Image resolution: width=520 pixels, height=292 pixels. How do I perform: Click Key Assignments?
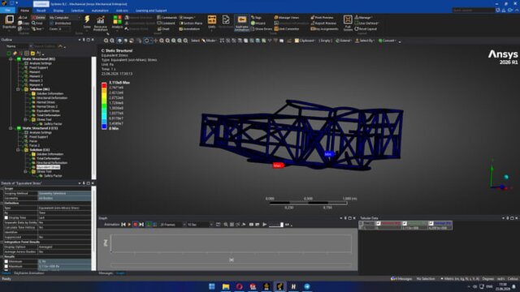(x=324, y=29)
